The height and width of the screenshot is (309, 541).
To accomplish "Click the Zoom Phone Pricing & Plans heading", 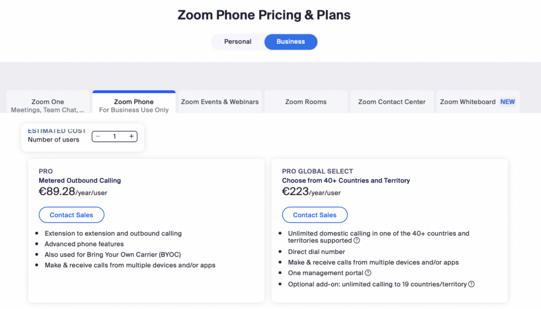I will click(264, 15).
